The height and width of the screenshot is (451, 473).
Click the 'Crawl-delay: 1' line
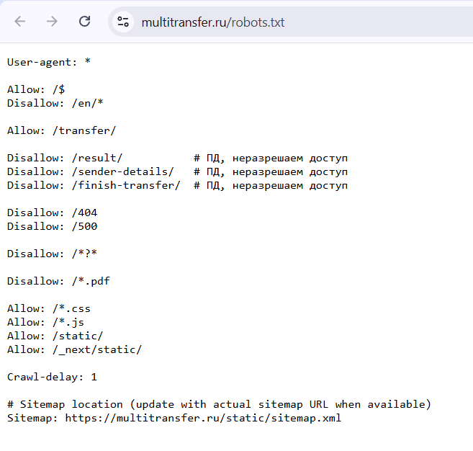click(x=52, y=377)
